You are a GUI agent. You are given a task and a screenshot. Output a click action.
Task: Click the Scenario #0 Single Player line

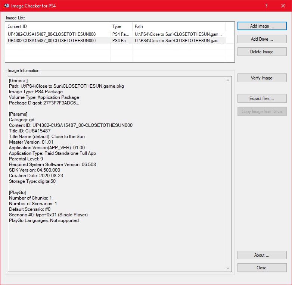coord(48,214)
